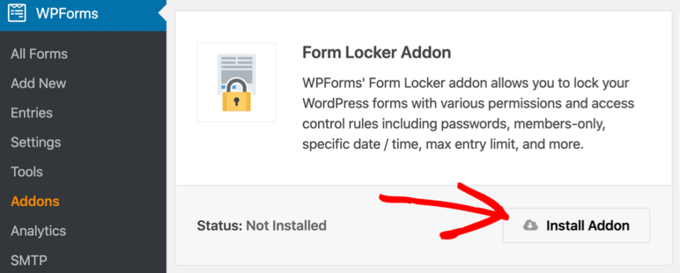
Task: Select Add New from WPForms submenu
Action: 39,83
